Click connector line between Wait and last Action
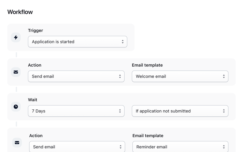The height and width of the screenshot is (152, 243). click(16, 124)
